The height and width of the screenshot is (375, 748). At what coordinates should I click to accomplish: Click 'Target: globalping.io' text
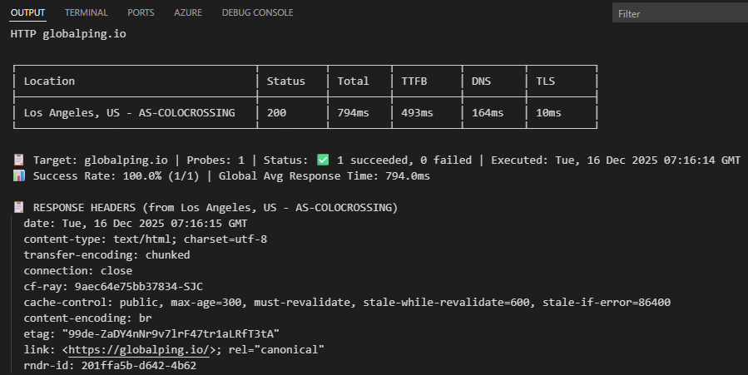point(101,160)
